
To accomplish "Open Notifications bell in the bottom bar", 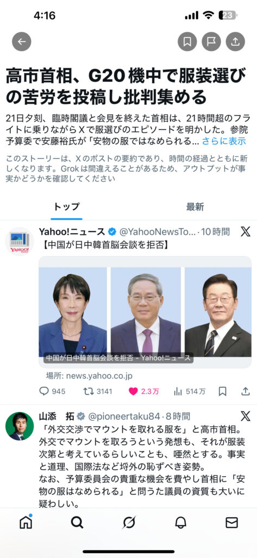I will (x=180, y=522).
